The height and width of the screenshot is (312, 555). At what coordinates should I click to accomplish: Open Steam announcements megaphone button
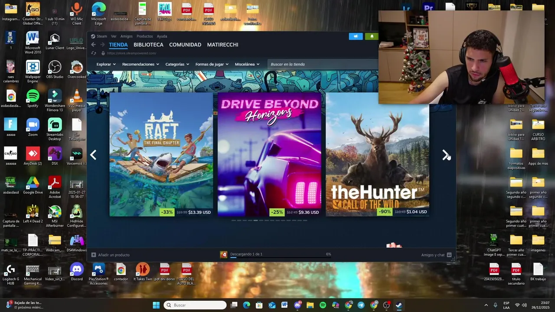pos(356,36)
